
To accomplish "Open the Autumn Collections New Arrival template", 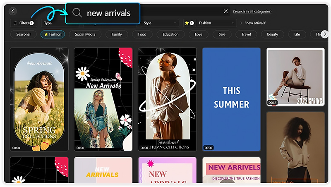I will pyautogui.click(x=168, y=99).
